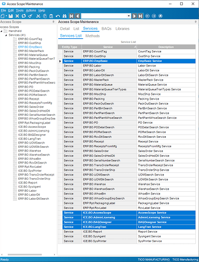Click the tree panel horizontal scrollbar
The image size is (199, 262).
[x=25, y=255]
